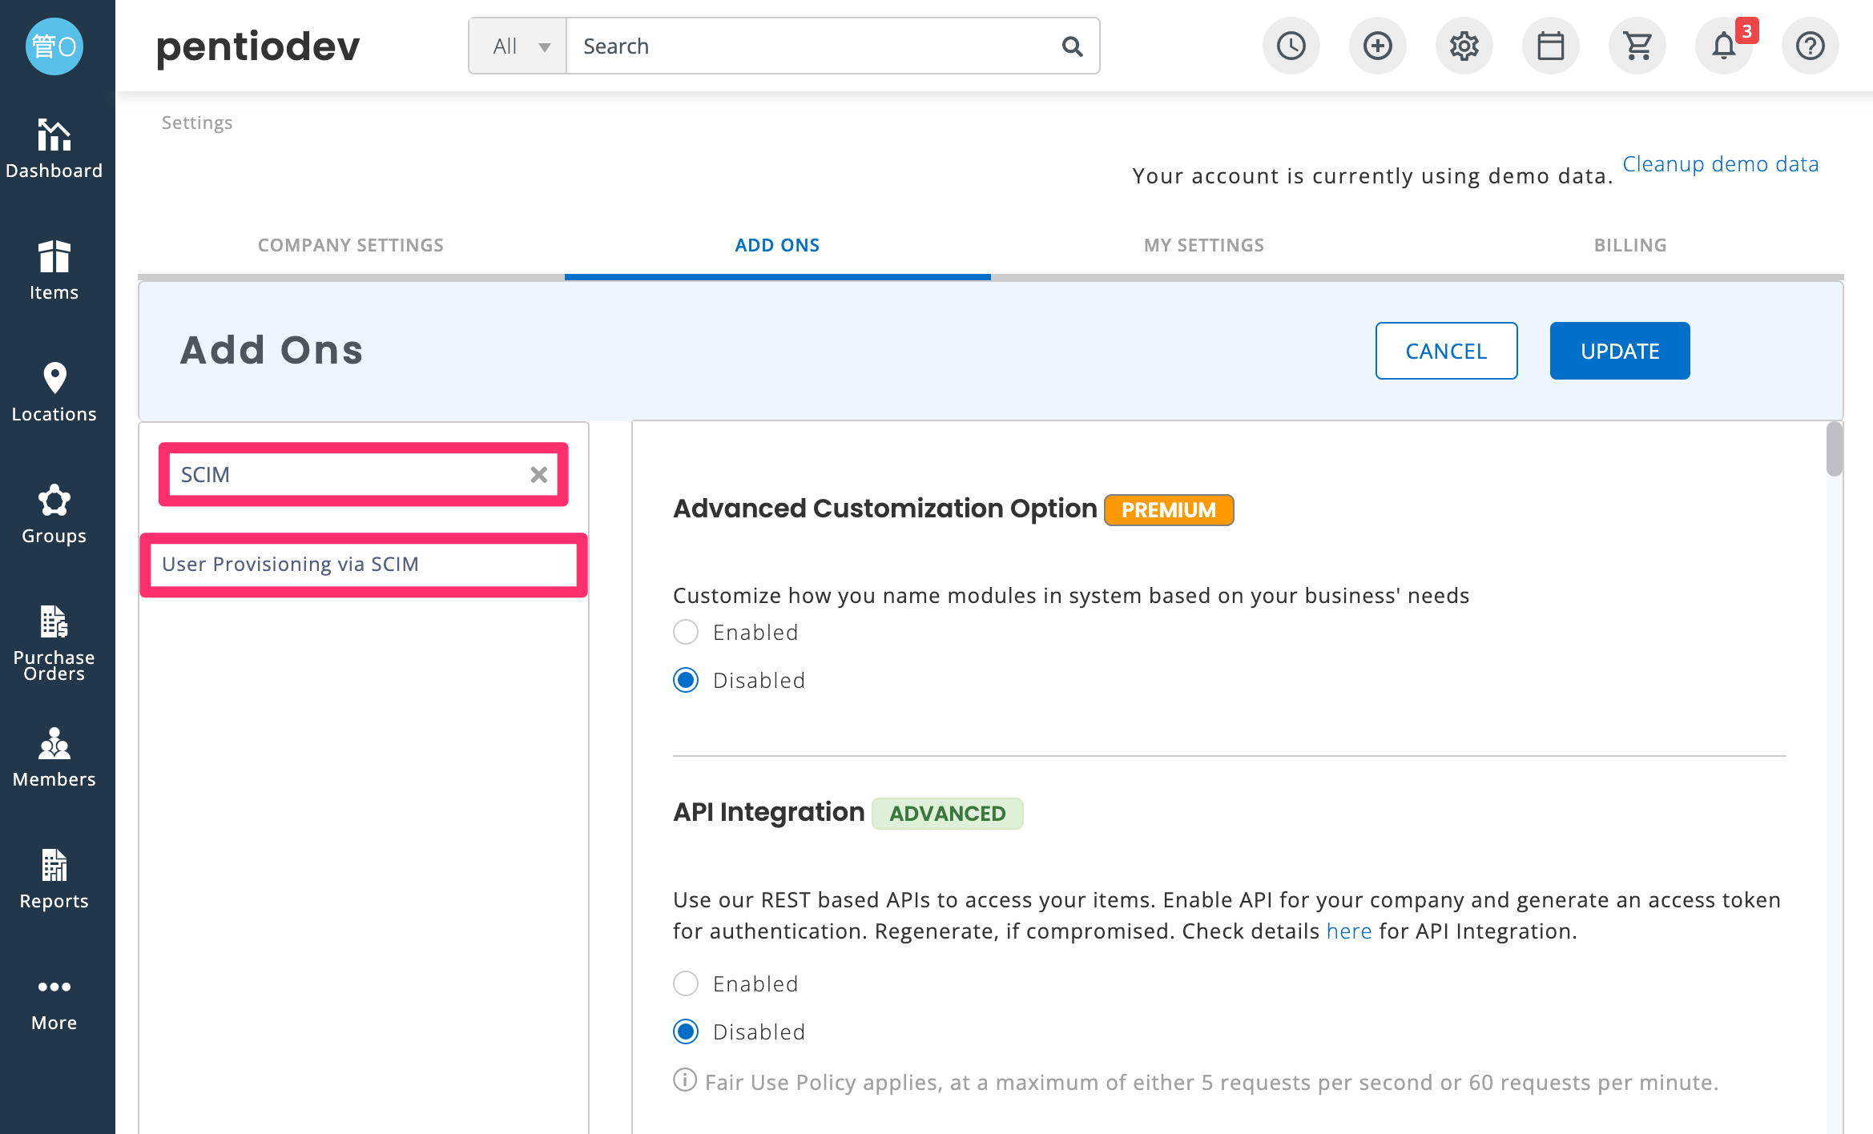Viewport: 1873px width, 1134px height.
Task: Click the Fair Use Policy info icon
Action: pos(684,1080)
